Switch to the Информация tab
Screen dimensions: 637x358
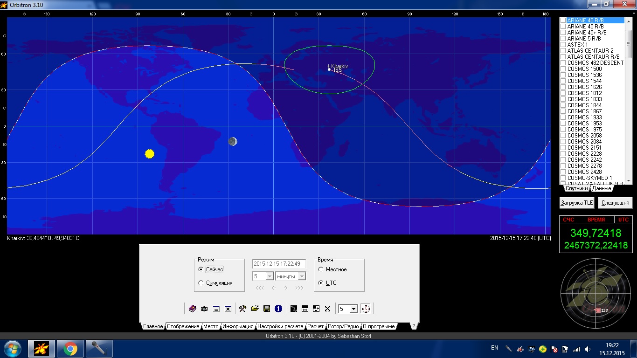coord(238,326)
